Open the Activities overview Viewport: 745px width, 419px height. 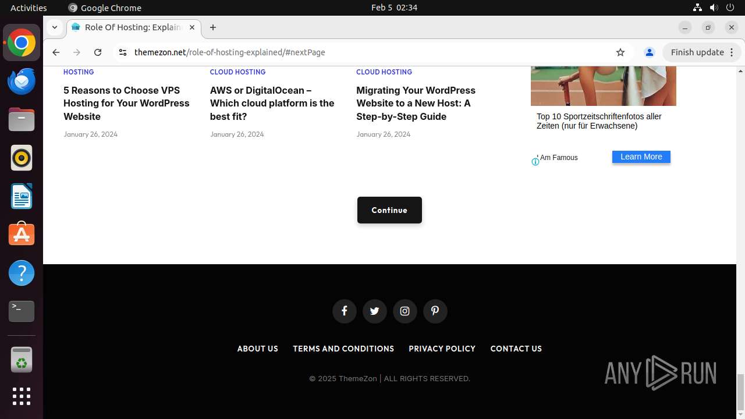click(x=29, y=8)
